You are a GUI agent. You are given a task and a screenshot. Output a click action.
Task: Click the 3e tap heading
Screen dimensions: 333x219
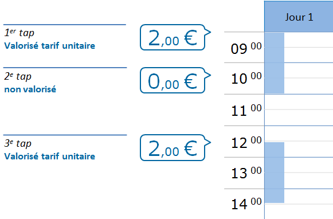[18, 143]
